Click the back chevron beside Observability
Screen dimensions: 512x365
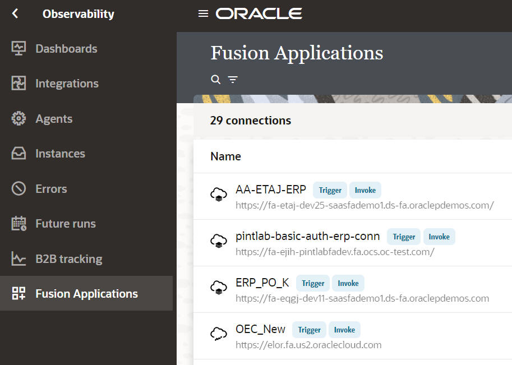[x=15, y=14]
